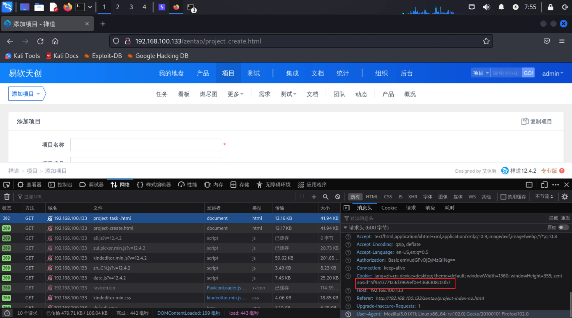The image size is (572, 318).
Task: Toggle the request details pane icon
Action: (346, 208)
